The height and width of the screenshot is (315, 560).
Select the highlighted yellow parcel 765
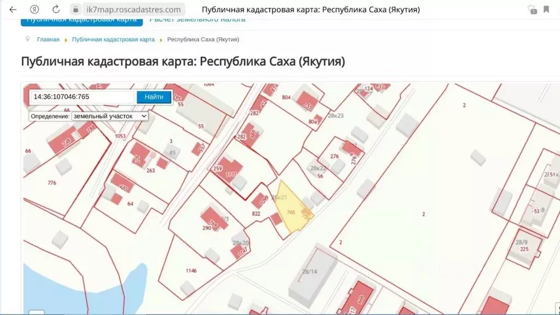tap(291, 211)
